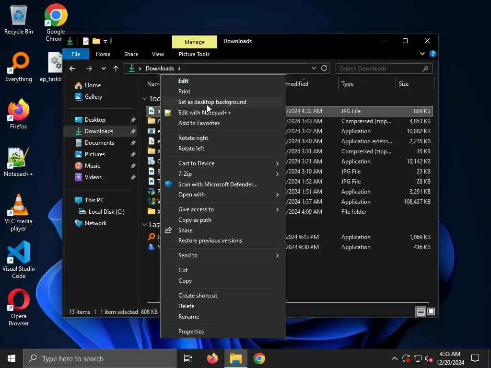This screenshot has width=491, height=368.
Task: Collapse the Explorer ribbon chevron
Action: point(422,54)
